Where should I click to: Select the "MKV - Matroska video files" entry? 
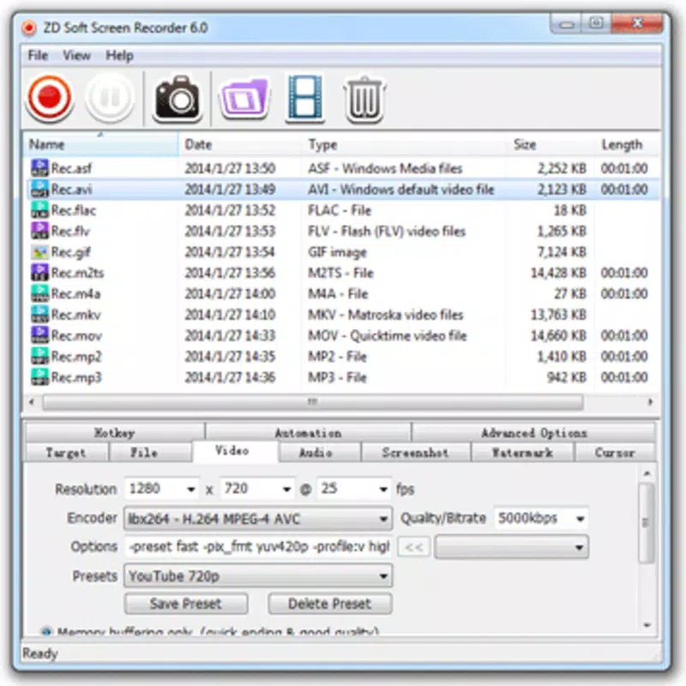point(385,315)
